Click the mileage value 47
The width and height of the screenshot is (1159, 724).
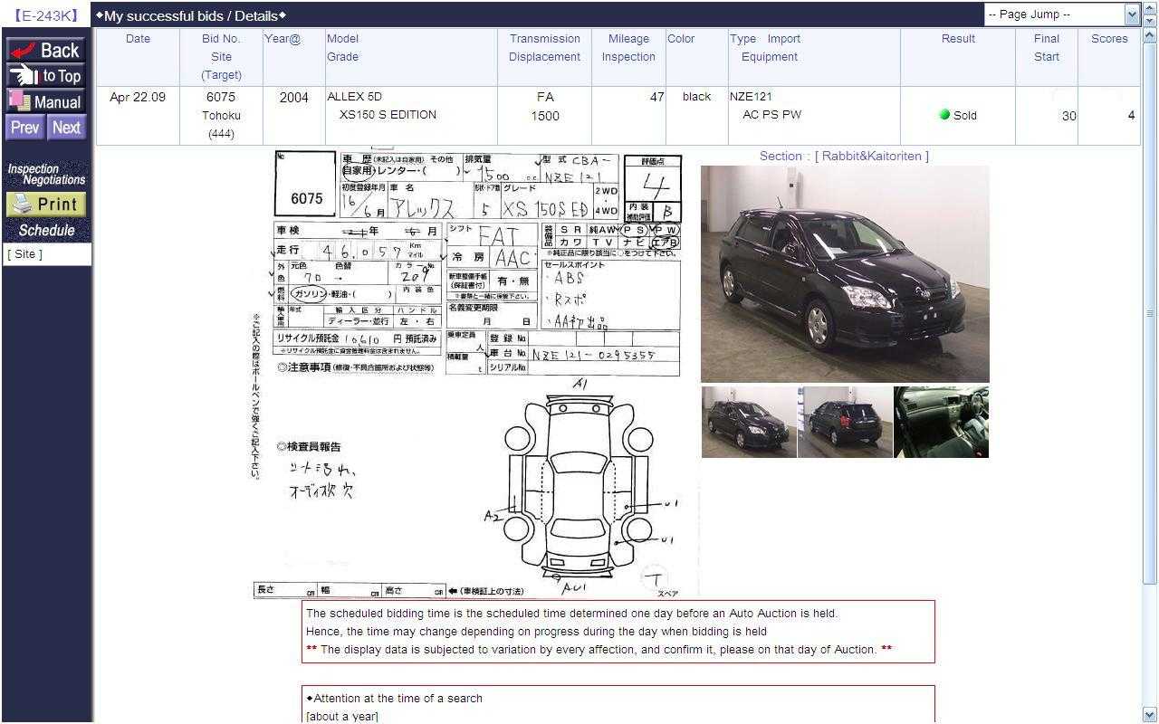(x=656, y=97)
